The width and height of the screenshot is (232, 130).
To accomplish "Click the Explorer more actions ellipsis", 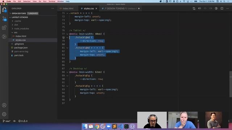I will tap(53, 9).
